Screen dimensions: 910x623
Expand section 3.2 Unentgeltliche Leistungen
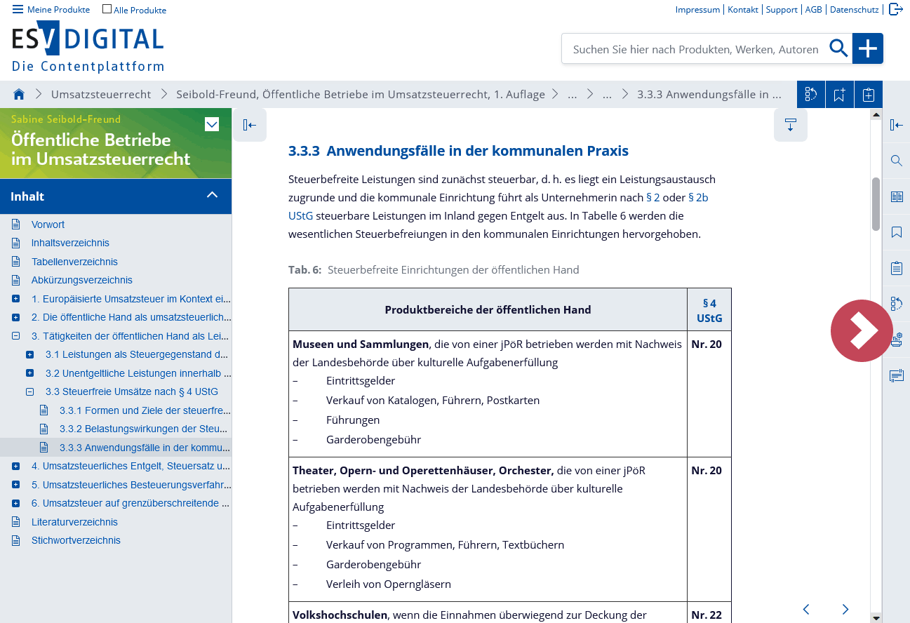tap(29, 373)
